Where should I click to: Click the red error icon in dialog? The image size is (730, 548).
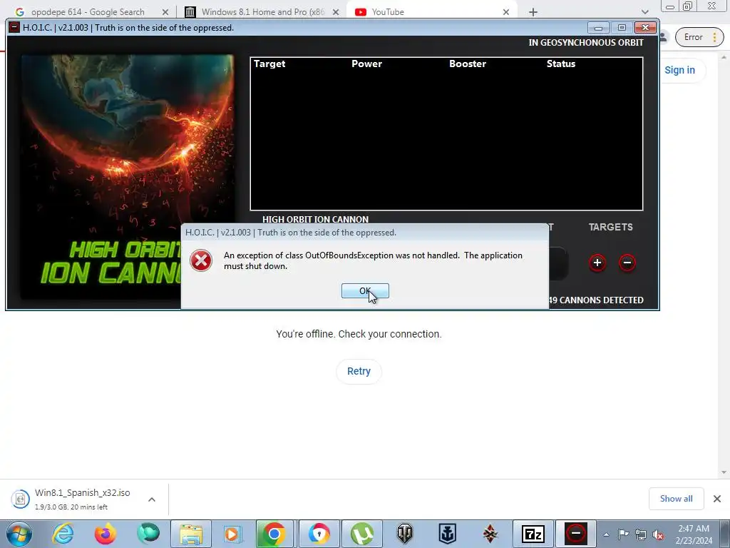click(201, 260)
